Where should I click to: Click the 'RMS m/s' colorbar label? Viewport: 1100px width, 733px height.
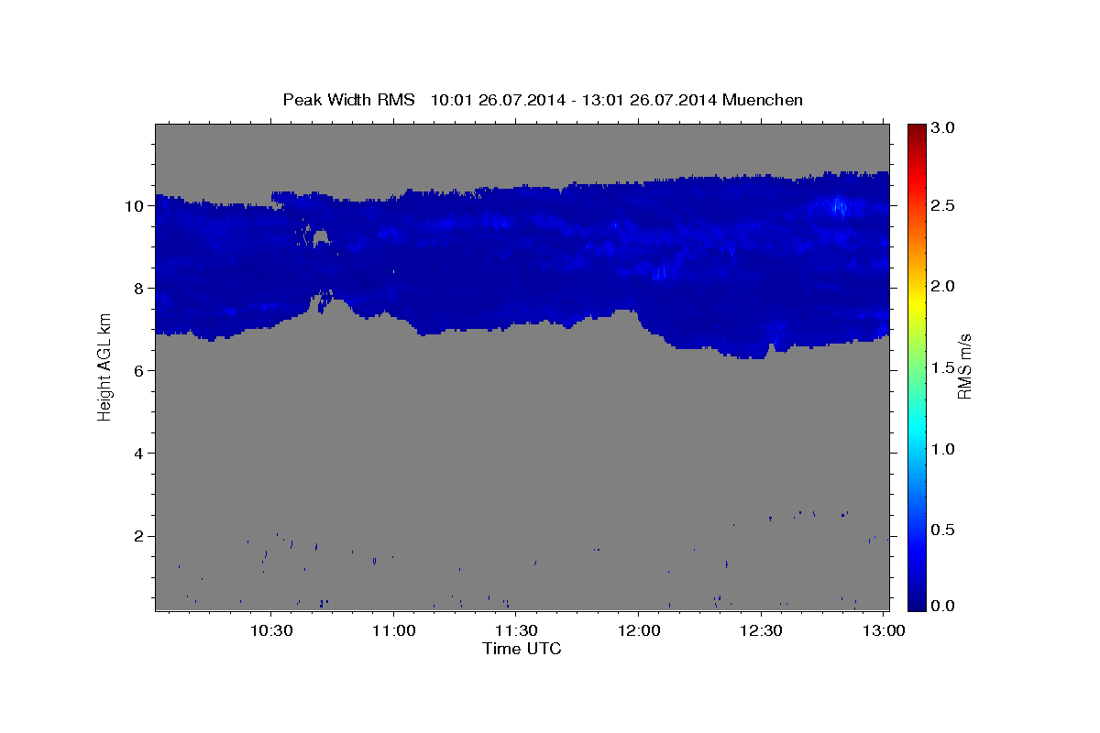pyautogui.click(x=964, y=366)
